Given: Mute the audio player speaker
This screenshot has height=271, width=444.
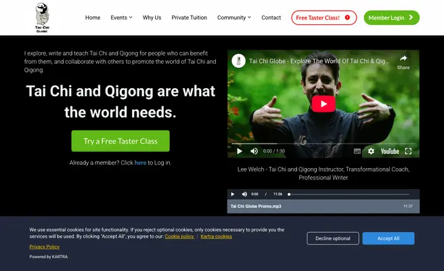Looking at the screenshot, I should click(244, 194).
